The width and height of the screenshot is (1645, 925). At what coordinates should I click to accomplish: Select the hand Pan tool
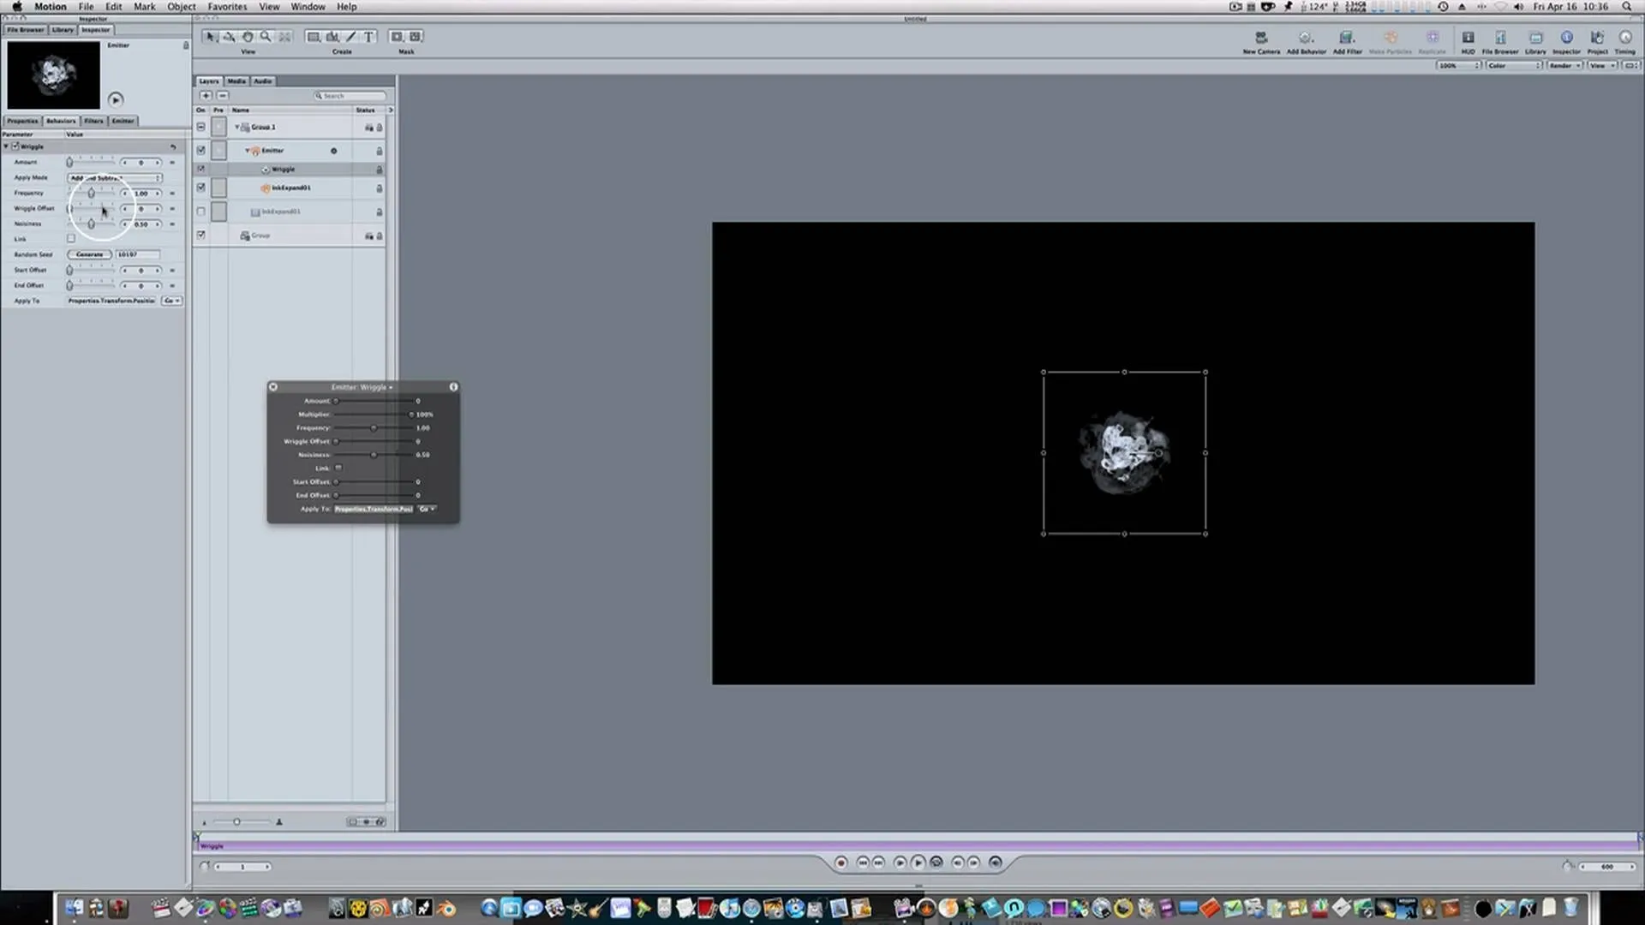[x=248, y=37]
